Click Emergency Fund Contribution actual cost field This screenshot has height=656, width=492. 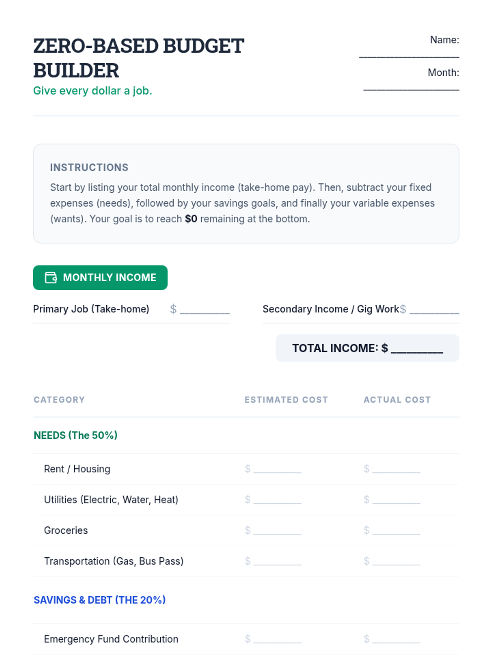click(x=396, y=640)
